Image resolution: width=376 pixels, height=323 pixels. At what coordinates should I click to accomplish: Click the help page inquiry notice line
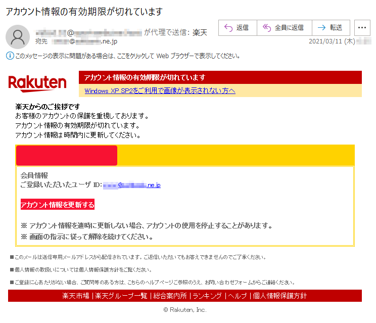(153, 283)
